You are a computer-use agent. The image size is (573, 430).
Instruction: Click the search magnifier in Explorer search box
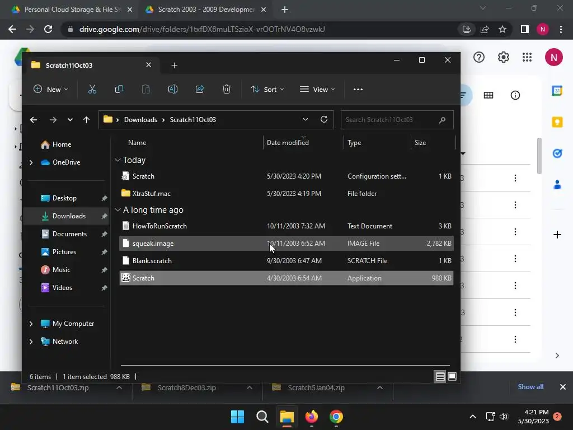pyautogui.click(x=442, y=120)
